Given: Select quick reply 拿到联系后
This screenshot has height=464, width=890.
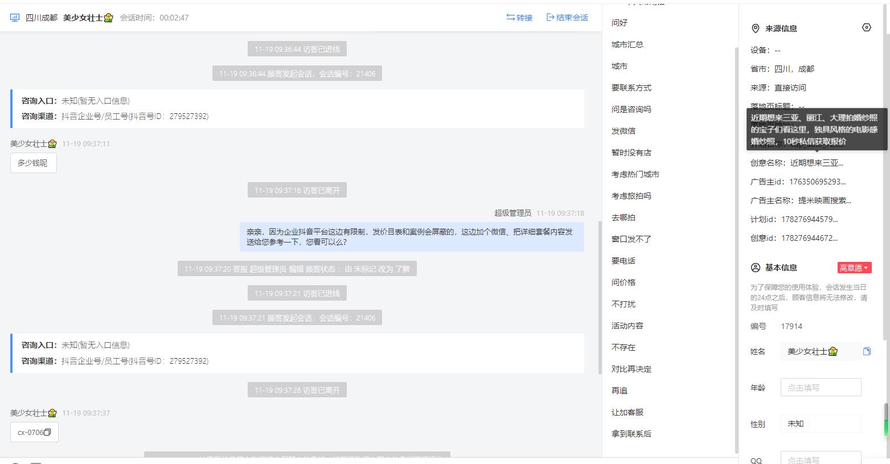Looking at the screenshot, I should coord(631,434).
